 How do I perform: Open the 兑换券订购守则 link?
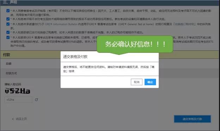pyautogui.click(x=184, y=24)
